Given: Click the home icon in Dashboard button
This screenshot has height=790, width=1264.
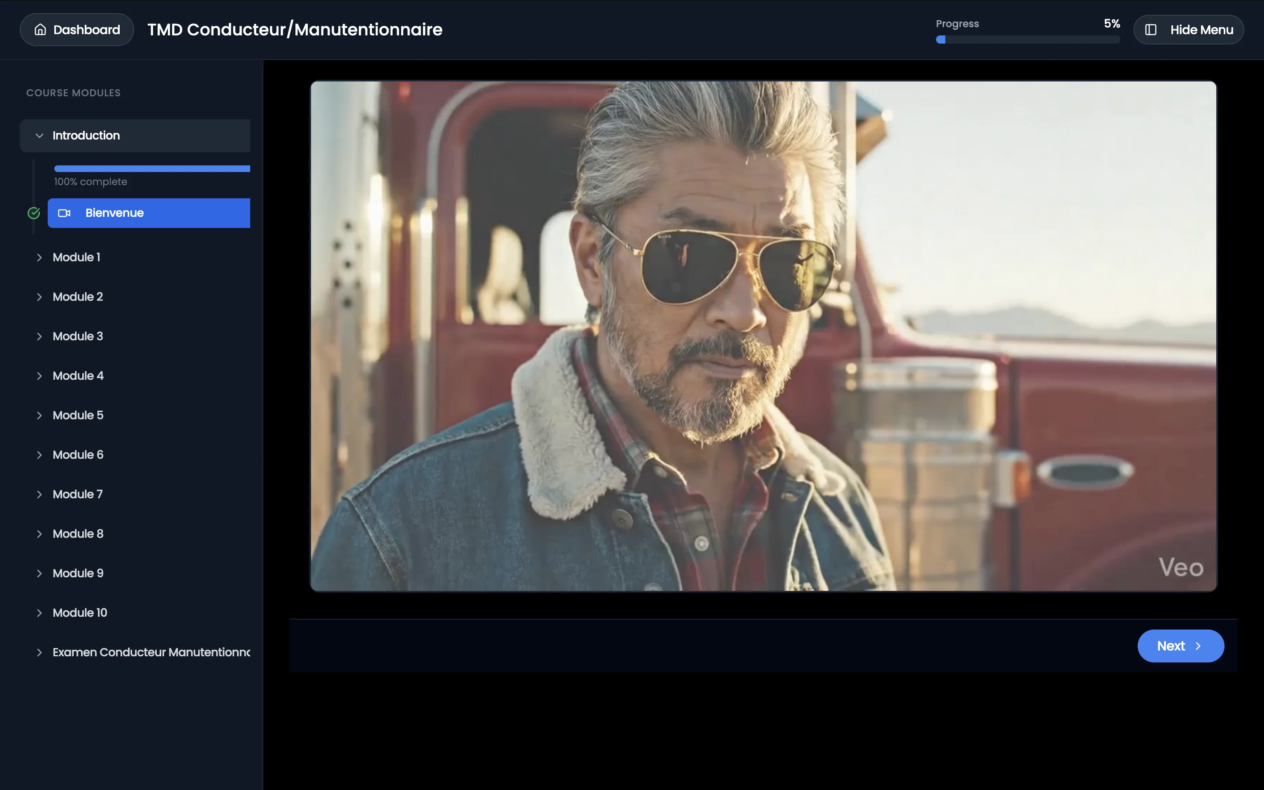Looking at the screenshot, I should coord(40,30).
